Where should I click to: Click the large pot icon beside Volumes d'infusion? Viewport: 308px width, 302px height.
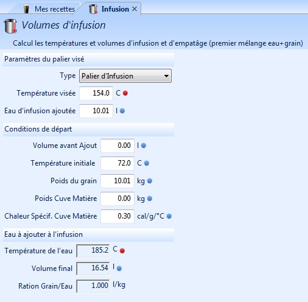coord(10,26)
